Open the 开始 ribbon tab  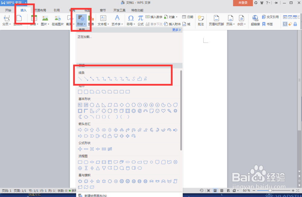pos(8,10)
